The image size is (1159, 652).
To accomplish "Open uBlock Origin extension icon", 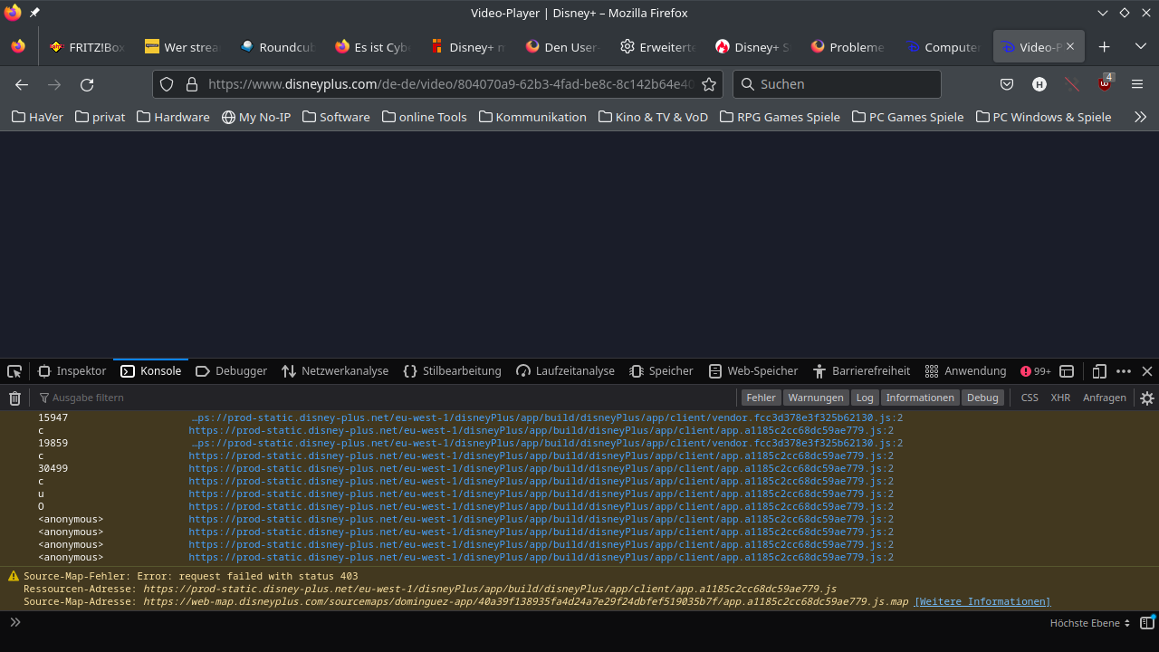I will pyautogui.click(x=1105, y=84).
